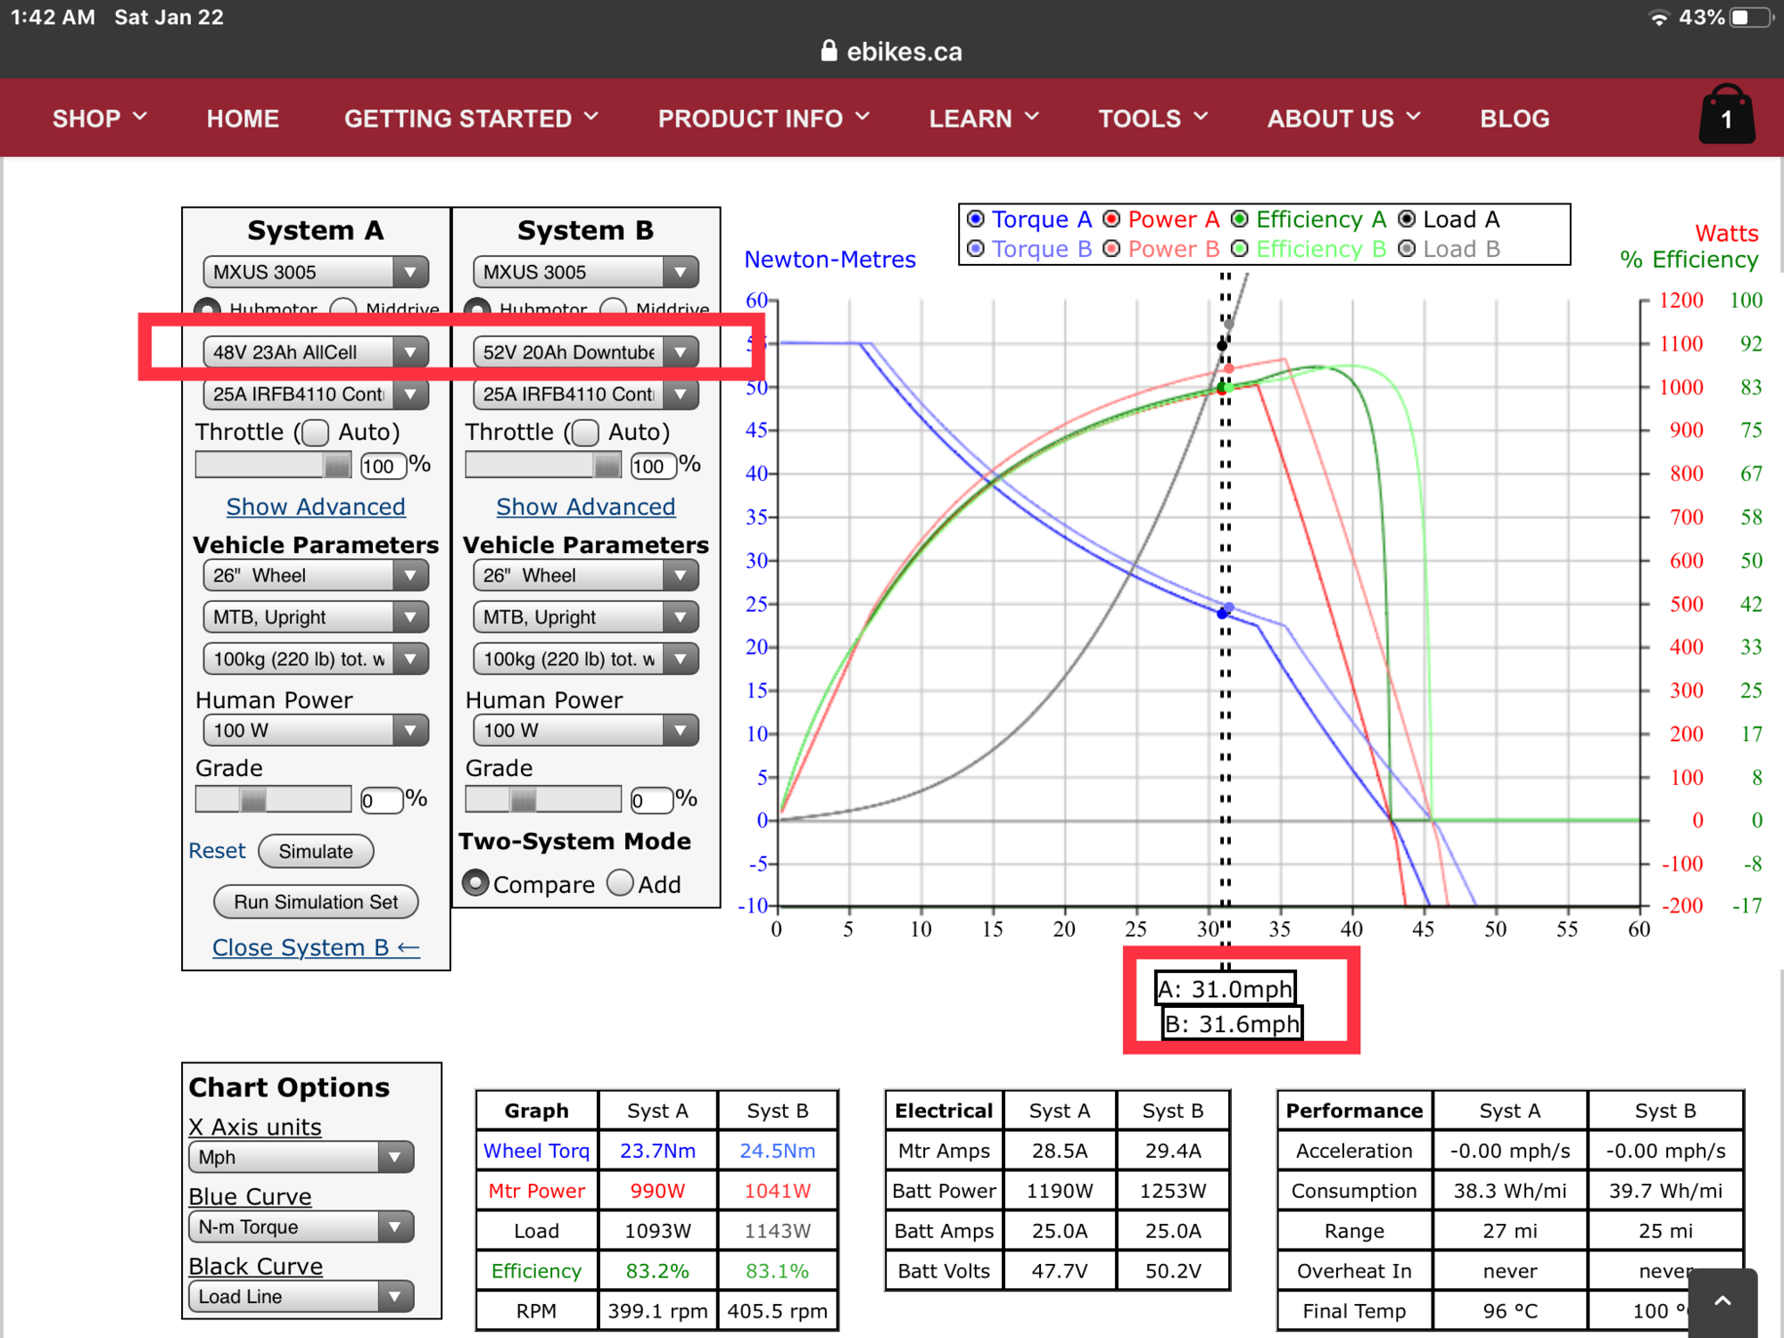Open System A battery dropdown 48V 23Ah AllCell

point(315,352)
